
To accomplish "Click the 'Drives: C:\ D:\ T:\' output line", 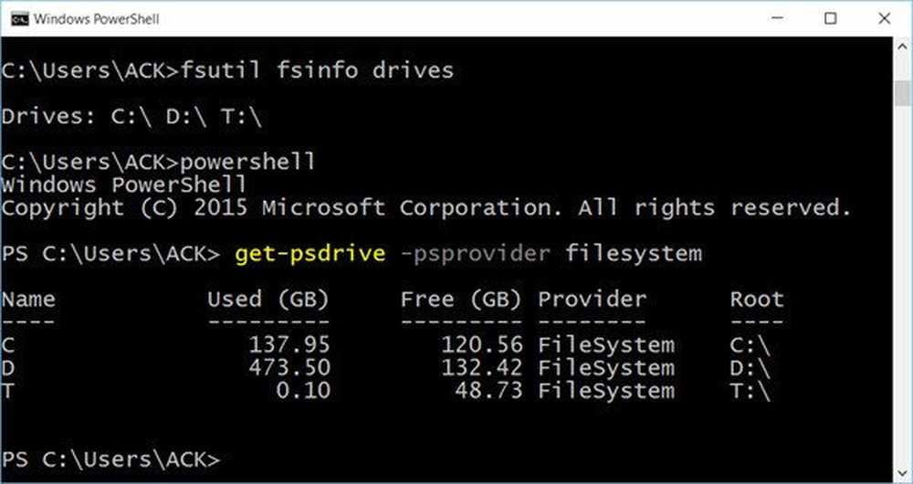I will point(134,117).
